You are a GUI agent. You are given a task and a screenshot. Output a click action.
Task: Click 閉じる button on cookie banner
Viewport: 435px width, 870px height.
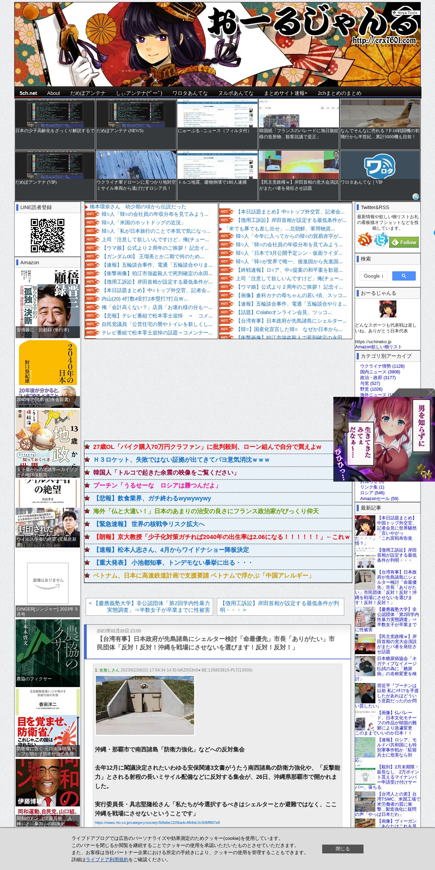click(343, 849)
